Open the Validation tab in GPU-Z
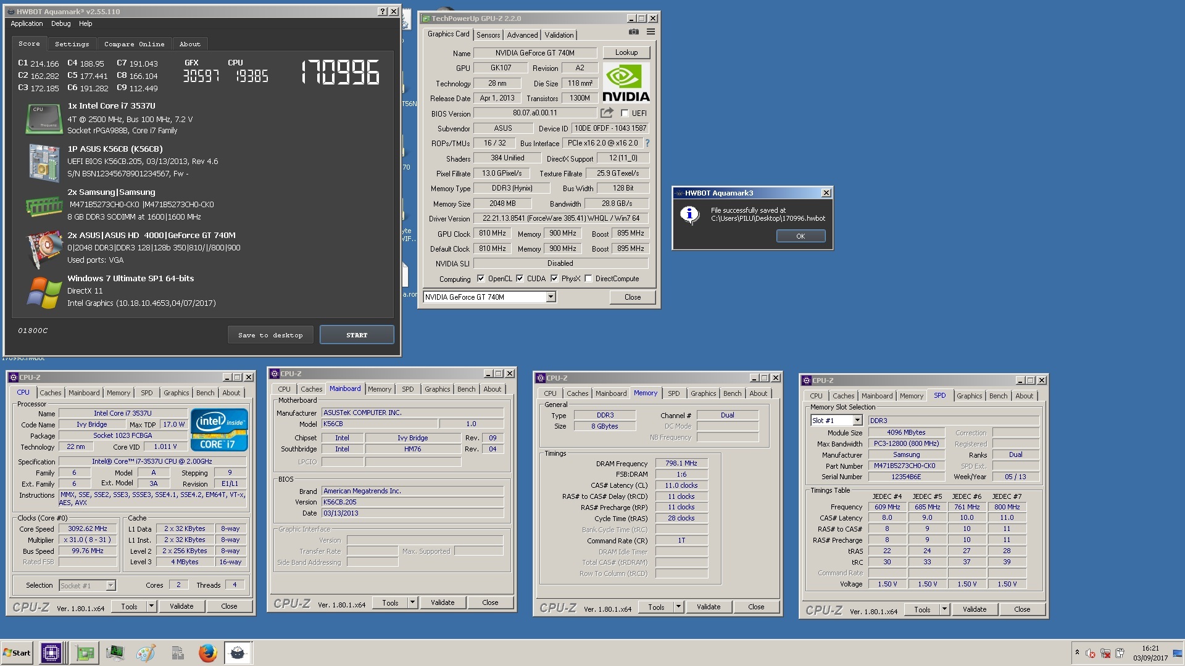 tap(559, 35)
